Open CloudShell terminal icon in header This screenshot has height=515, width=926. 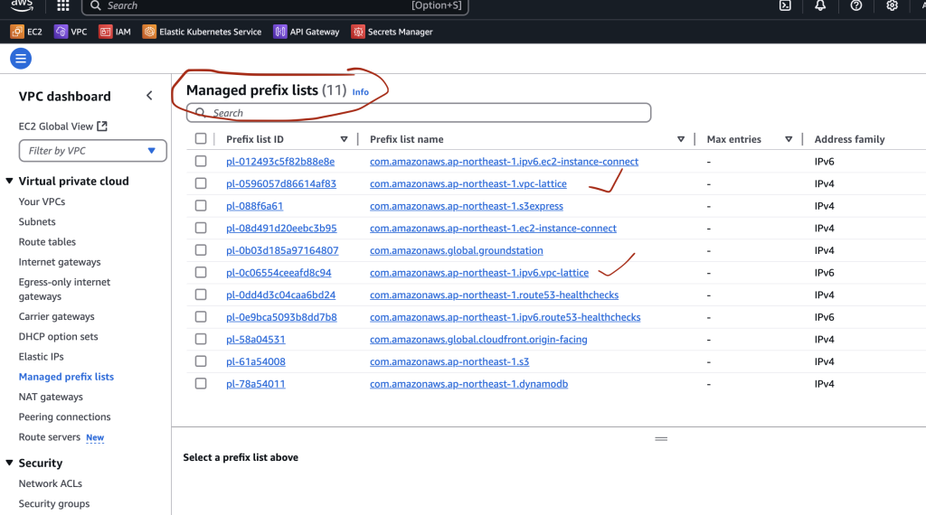(x=785, y=5)
